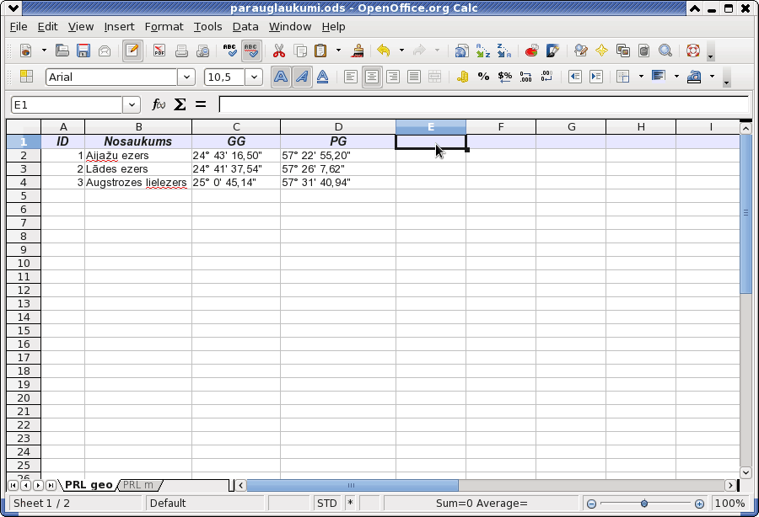Export directly as PDF
Image resolution: width=759 pixels, height=517 pixels.
click(159, 51)
